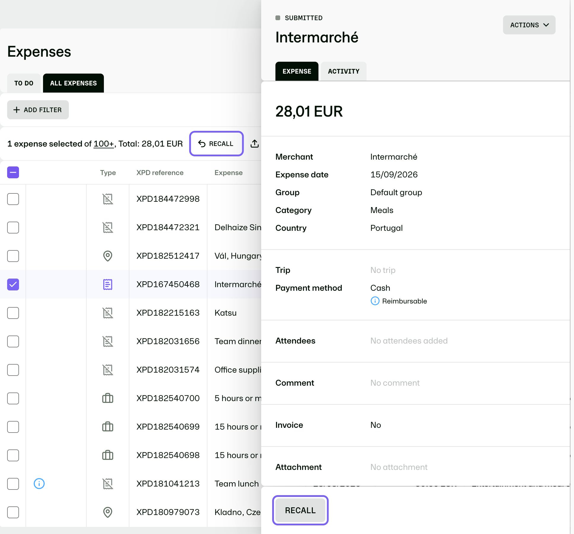
Task: Toggle the select-all checkbox in table header
Action: click(x=13, y=172)
